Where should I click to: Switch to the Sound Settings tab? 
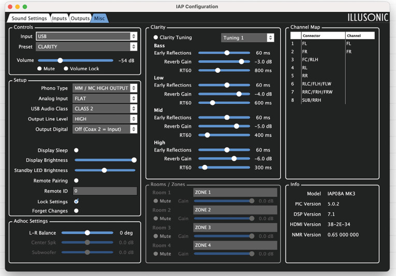click(29, 19)
